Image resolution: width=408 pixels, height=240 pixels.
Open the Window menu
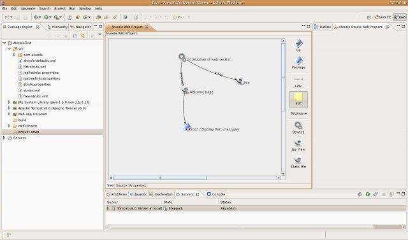pos(85,8)
